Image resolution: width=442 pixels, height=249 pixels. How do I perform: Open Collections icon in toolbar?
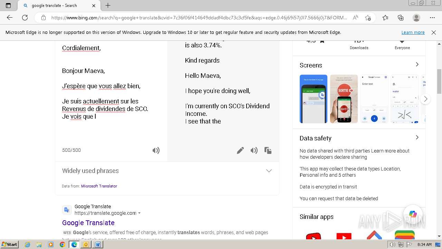(401, 18)
